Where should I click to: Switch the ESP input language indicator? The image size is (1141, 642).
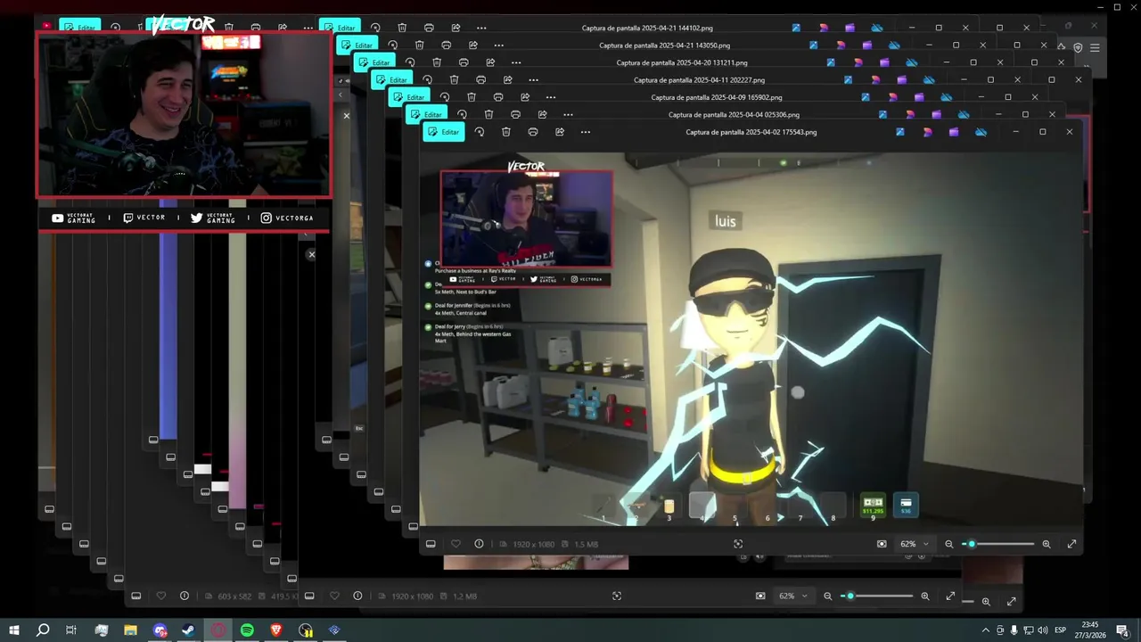(x=1061, y=630)
